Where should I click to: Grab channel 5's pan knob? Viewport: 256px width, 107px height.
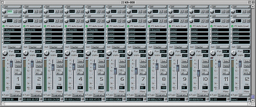tap(88, 53)
